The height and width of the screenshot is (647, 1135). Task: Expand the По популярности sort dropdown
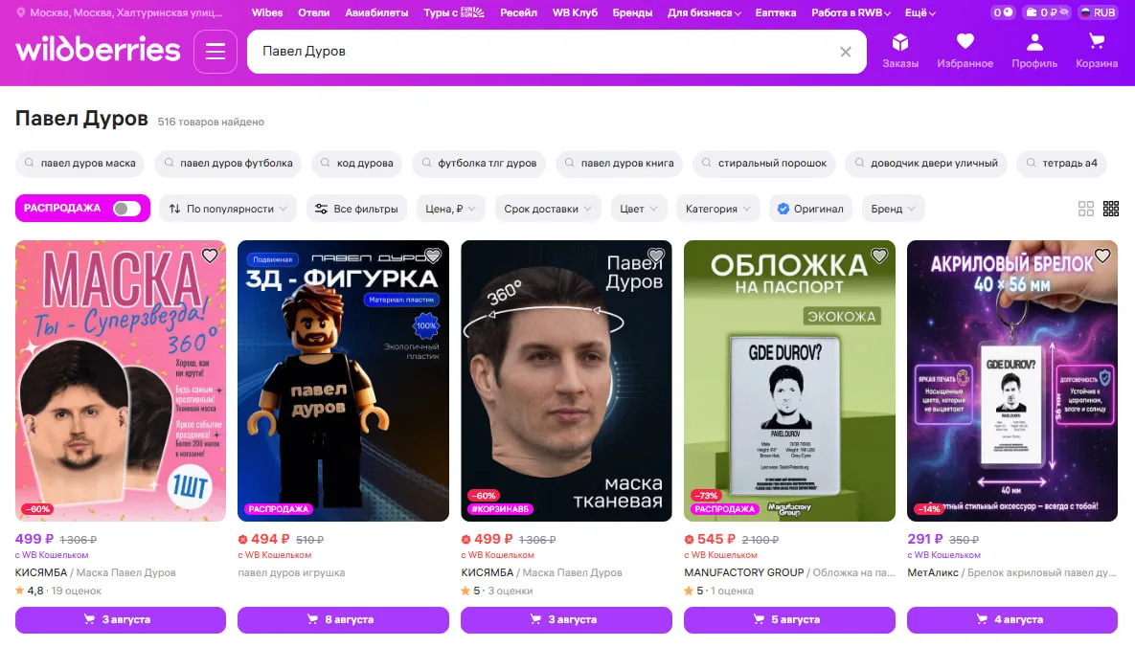click(x=228, y=209)
